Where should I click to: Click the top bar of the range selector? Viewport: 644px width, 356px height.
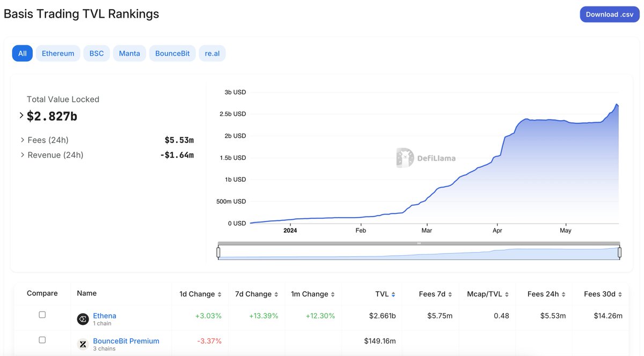(419, 243)
